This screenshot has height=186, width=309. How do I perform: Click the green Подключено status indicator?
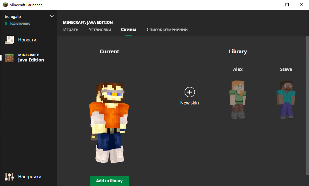click(6, 24)
